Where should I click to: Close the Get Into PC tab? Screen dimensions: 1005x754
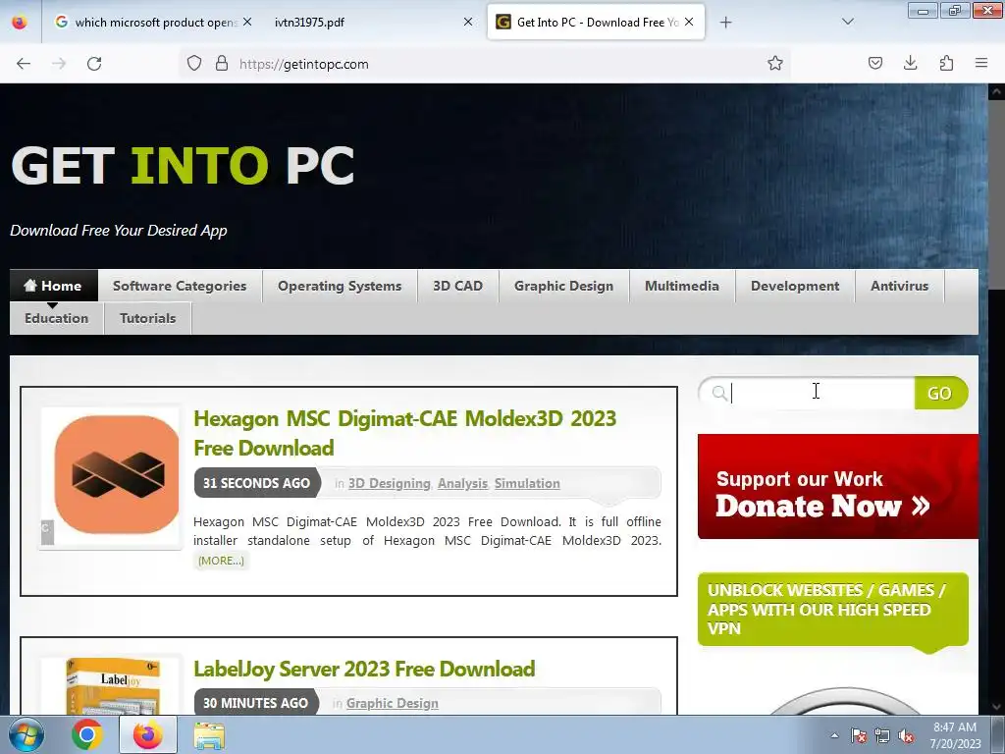tap(689, 22)
